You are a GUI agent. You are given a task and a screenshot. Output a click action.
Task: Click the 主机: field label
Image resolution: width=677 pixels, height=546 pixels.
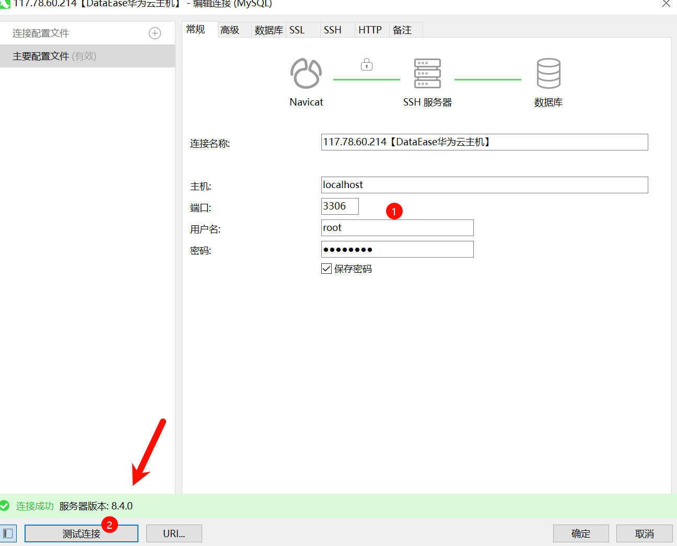(201, 187)
